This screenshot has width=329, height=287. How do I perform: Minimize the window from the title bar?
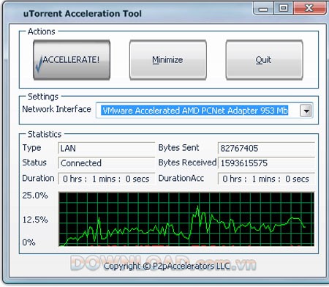pos(263,9)
